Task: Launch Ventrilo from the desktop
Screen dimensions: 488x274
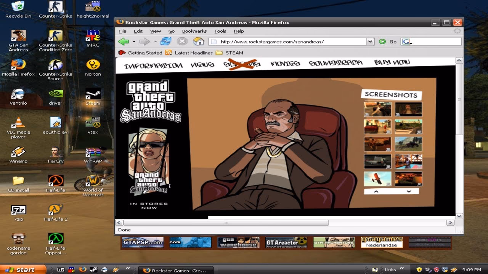Action: [18, 97]
